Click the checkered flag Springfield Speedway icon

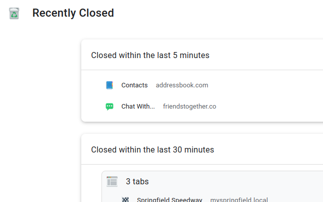[x=126, y=199]
